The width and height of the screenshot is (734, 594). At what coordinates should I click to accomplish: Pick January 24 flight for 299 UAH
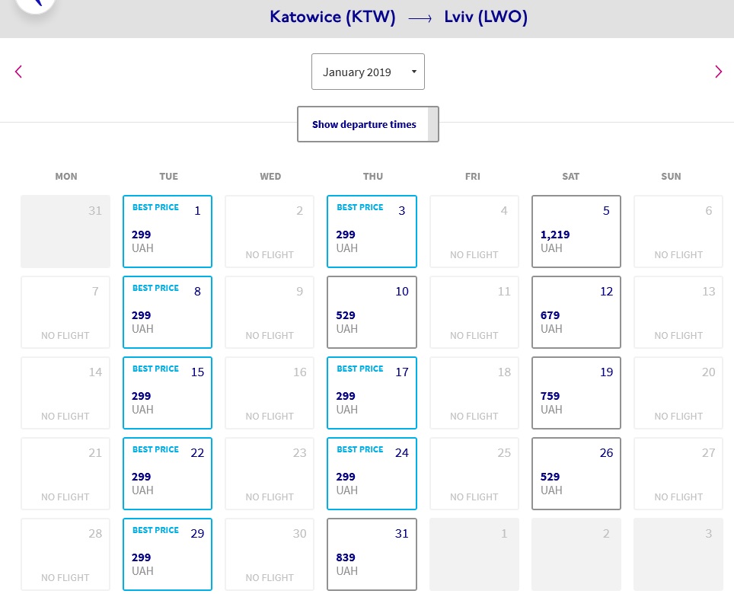[x=372, y=474]
